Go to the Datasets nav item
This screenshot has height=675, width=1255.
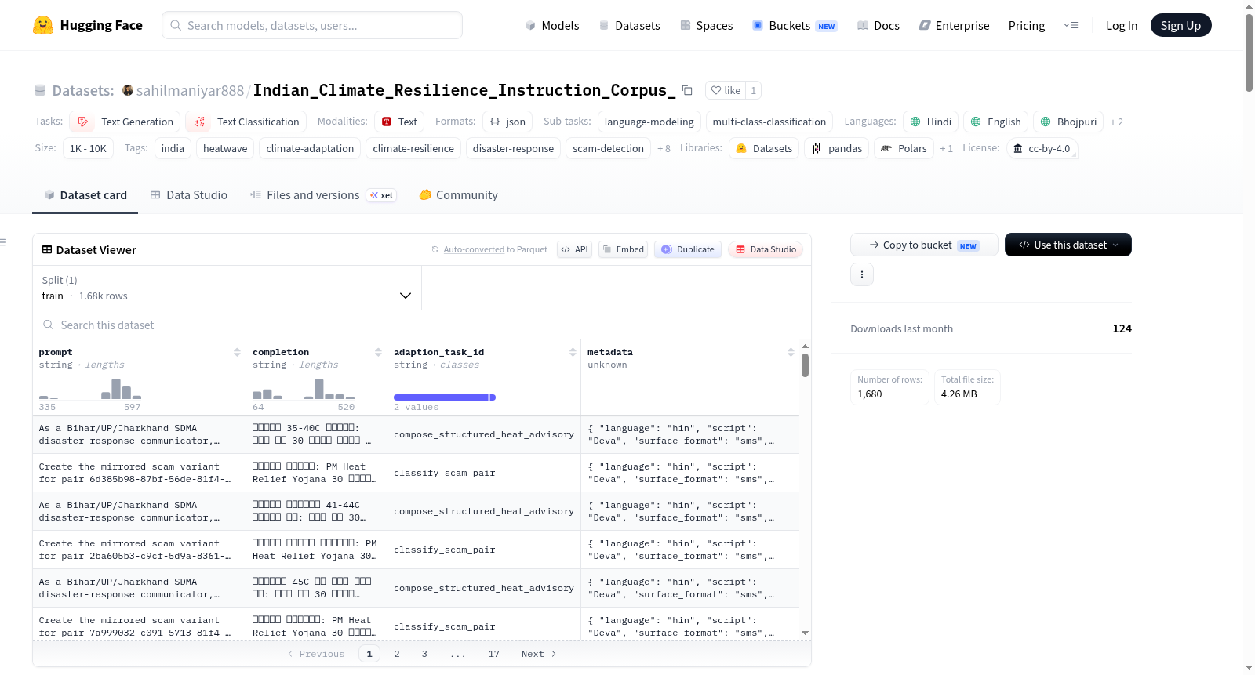[x=630, y=25]
